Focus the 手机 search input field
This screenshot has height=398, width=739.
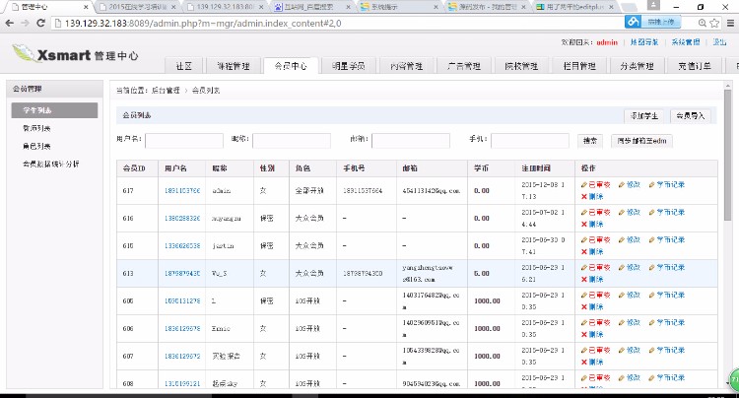[x=530, y=141]
